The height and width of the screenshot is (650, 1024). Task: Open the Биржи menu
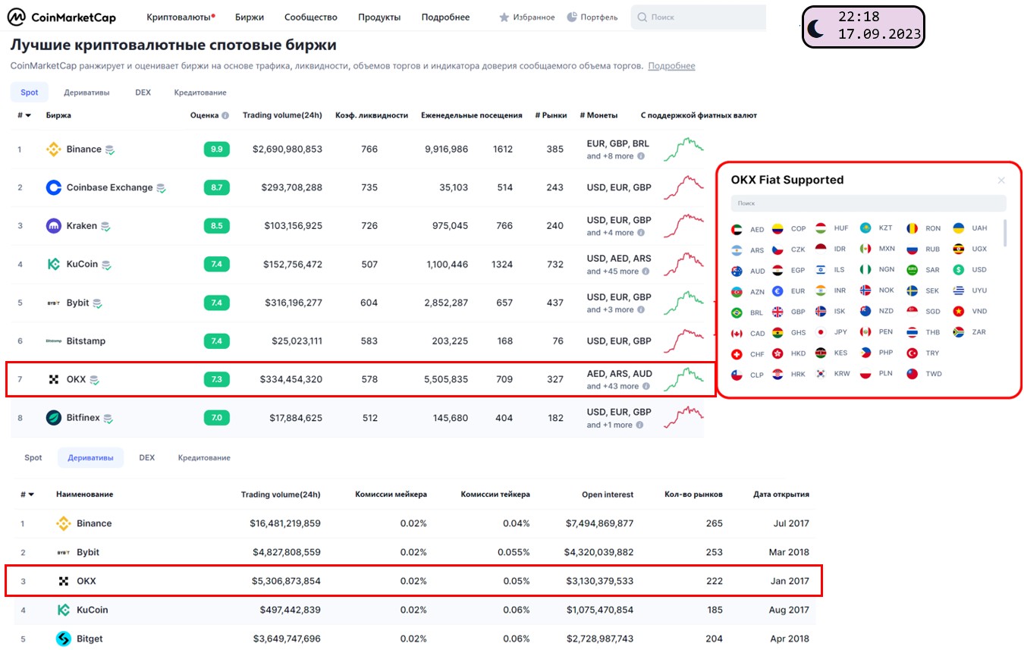pyautogui.click(x=250, y=17)
